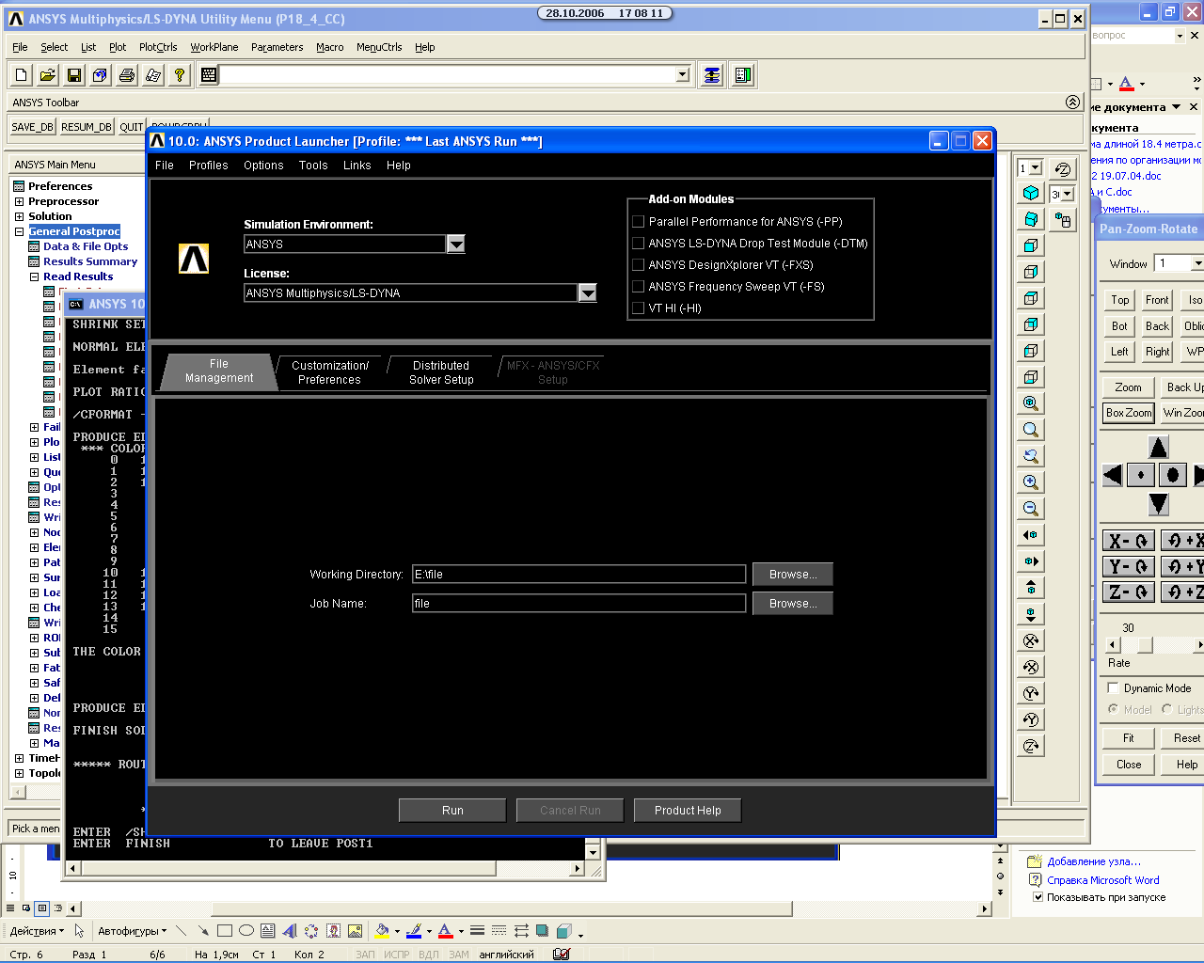The width and height of the screenshot is (1204, 963).
Task: Click the Pan Model Down icon
Action: pyautogui.click(x=1031, y=614)
